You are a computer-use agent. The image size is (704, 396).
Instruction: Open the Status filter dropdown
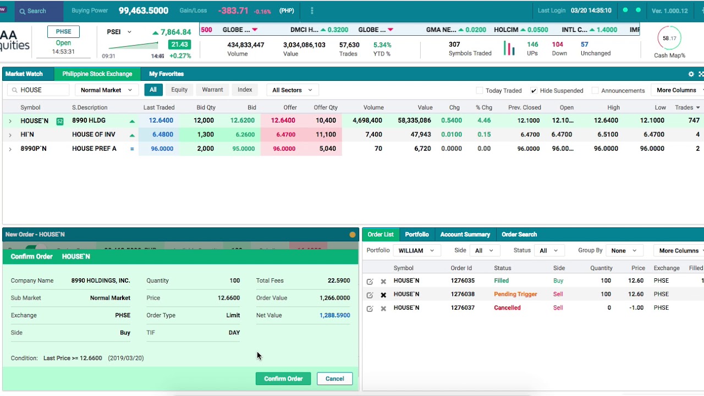tap(549, 250)
